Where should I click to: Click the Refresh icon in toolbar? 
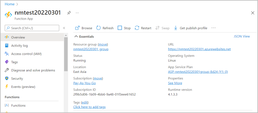(x=98, y=28)
